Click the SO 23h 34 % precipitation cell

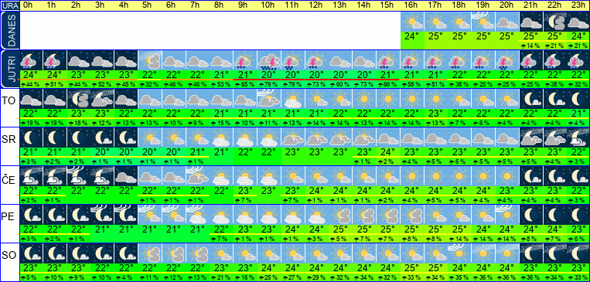pos(578,277)
